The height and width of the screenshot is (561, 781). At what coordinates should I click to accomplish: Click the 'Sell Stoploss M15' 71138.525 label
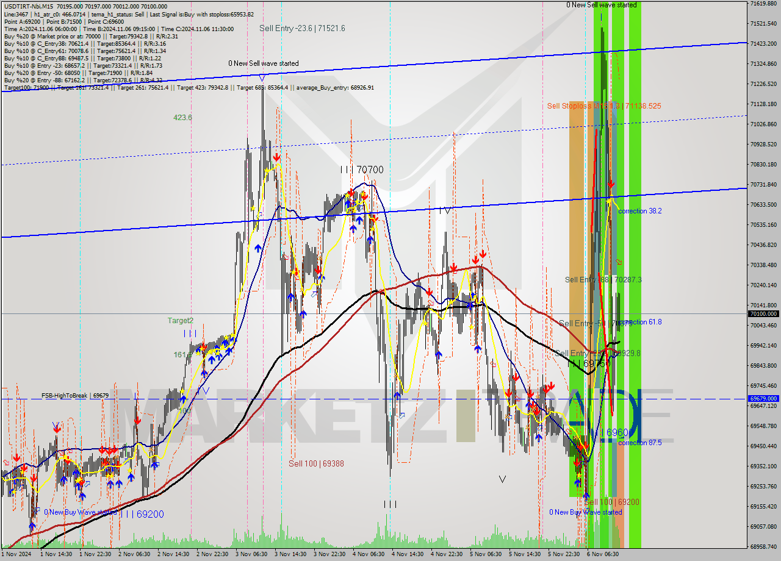click(x=604, y=106)
